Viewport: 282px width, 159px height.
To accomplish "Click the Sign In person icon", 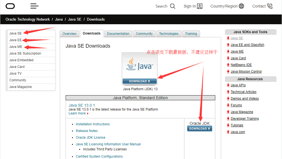I will pyautogui.click(x=200, y=6).
